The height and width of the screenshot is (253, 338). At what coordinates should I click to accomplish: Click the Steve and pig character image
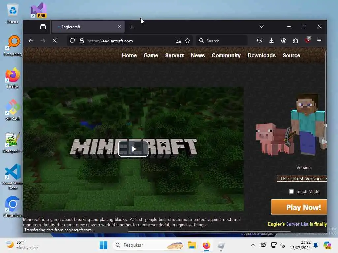tap(291, 125)
